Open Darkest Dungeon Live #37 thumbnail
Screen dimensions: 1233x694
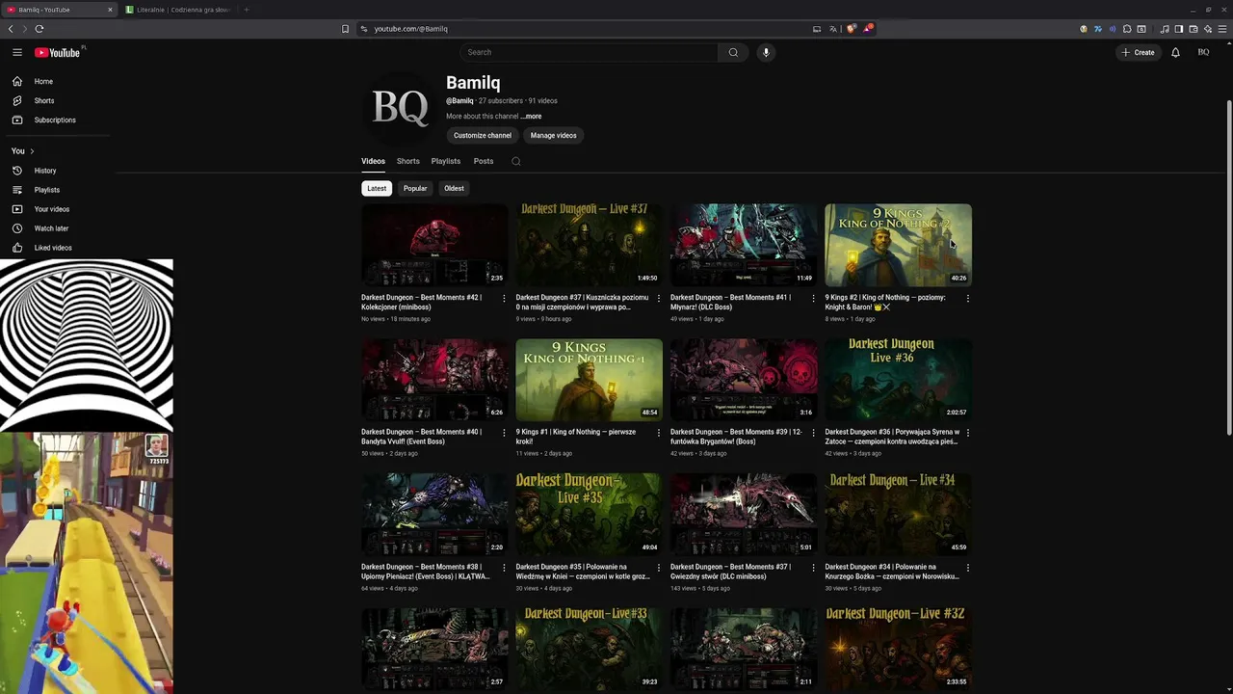[x=589, y=244]
